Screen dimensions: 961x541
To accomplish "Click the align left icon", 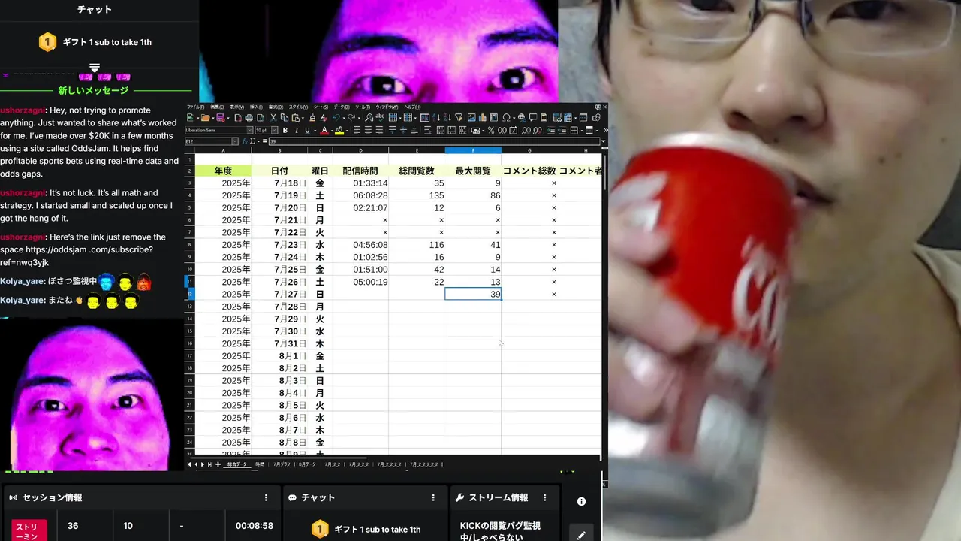I will point(357,131).
